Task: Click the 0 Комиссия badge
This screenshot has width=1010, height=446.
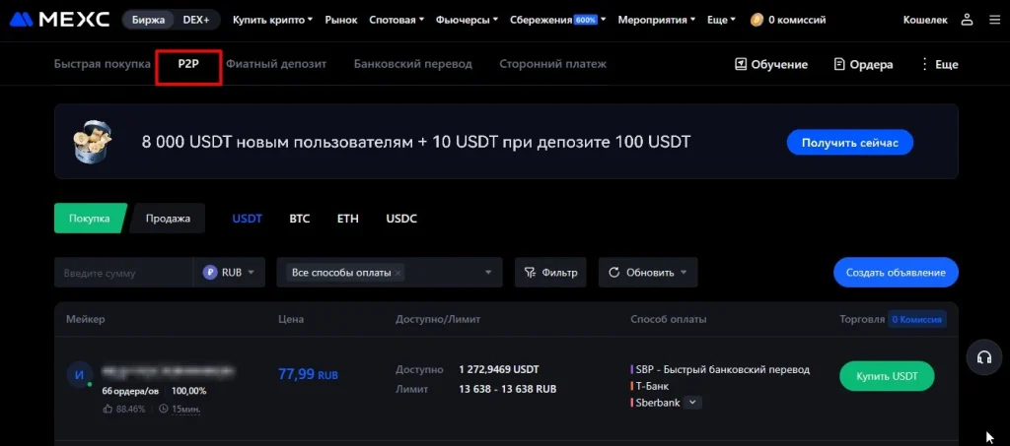Action: click(917, 319)
